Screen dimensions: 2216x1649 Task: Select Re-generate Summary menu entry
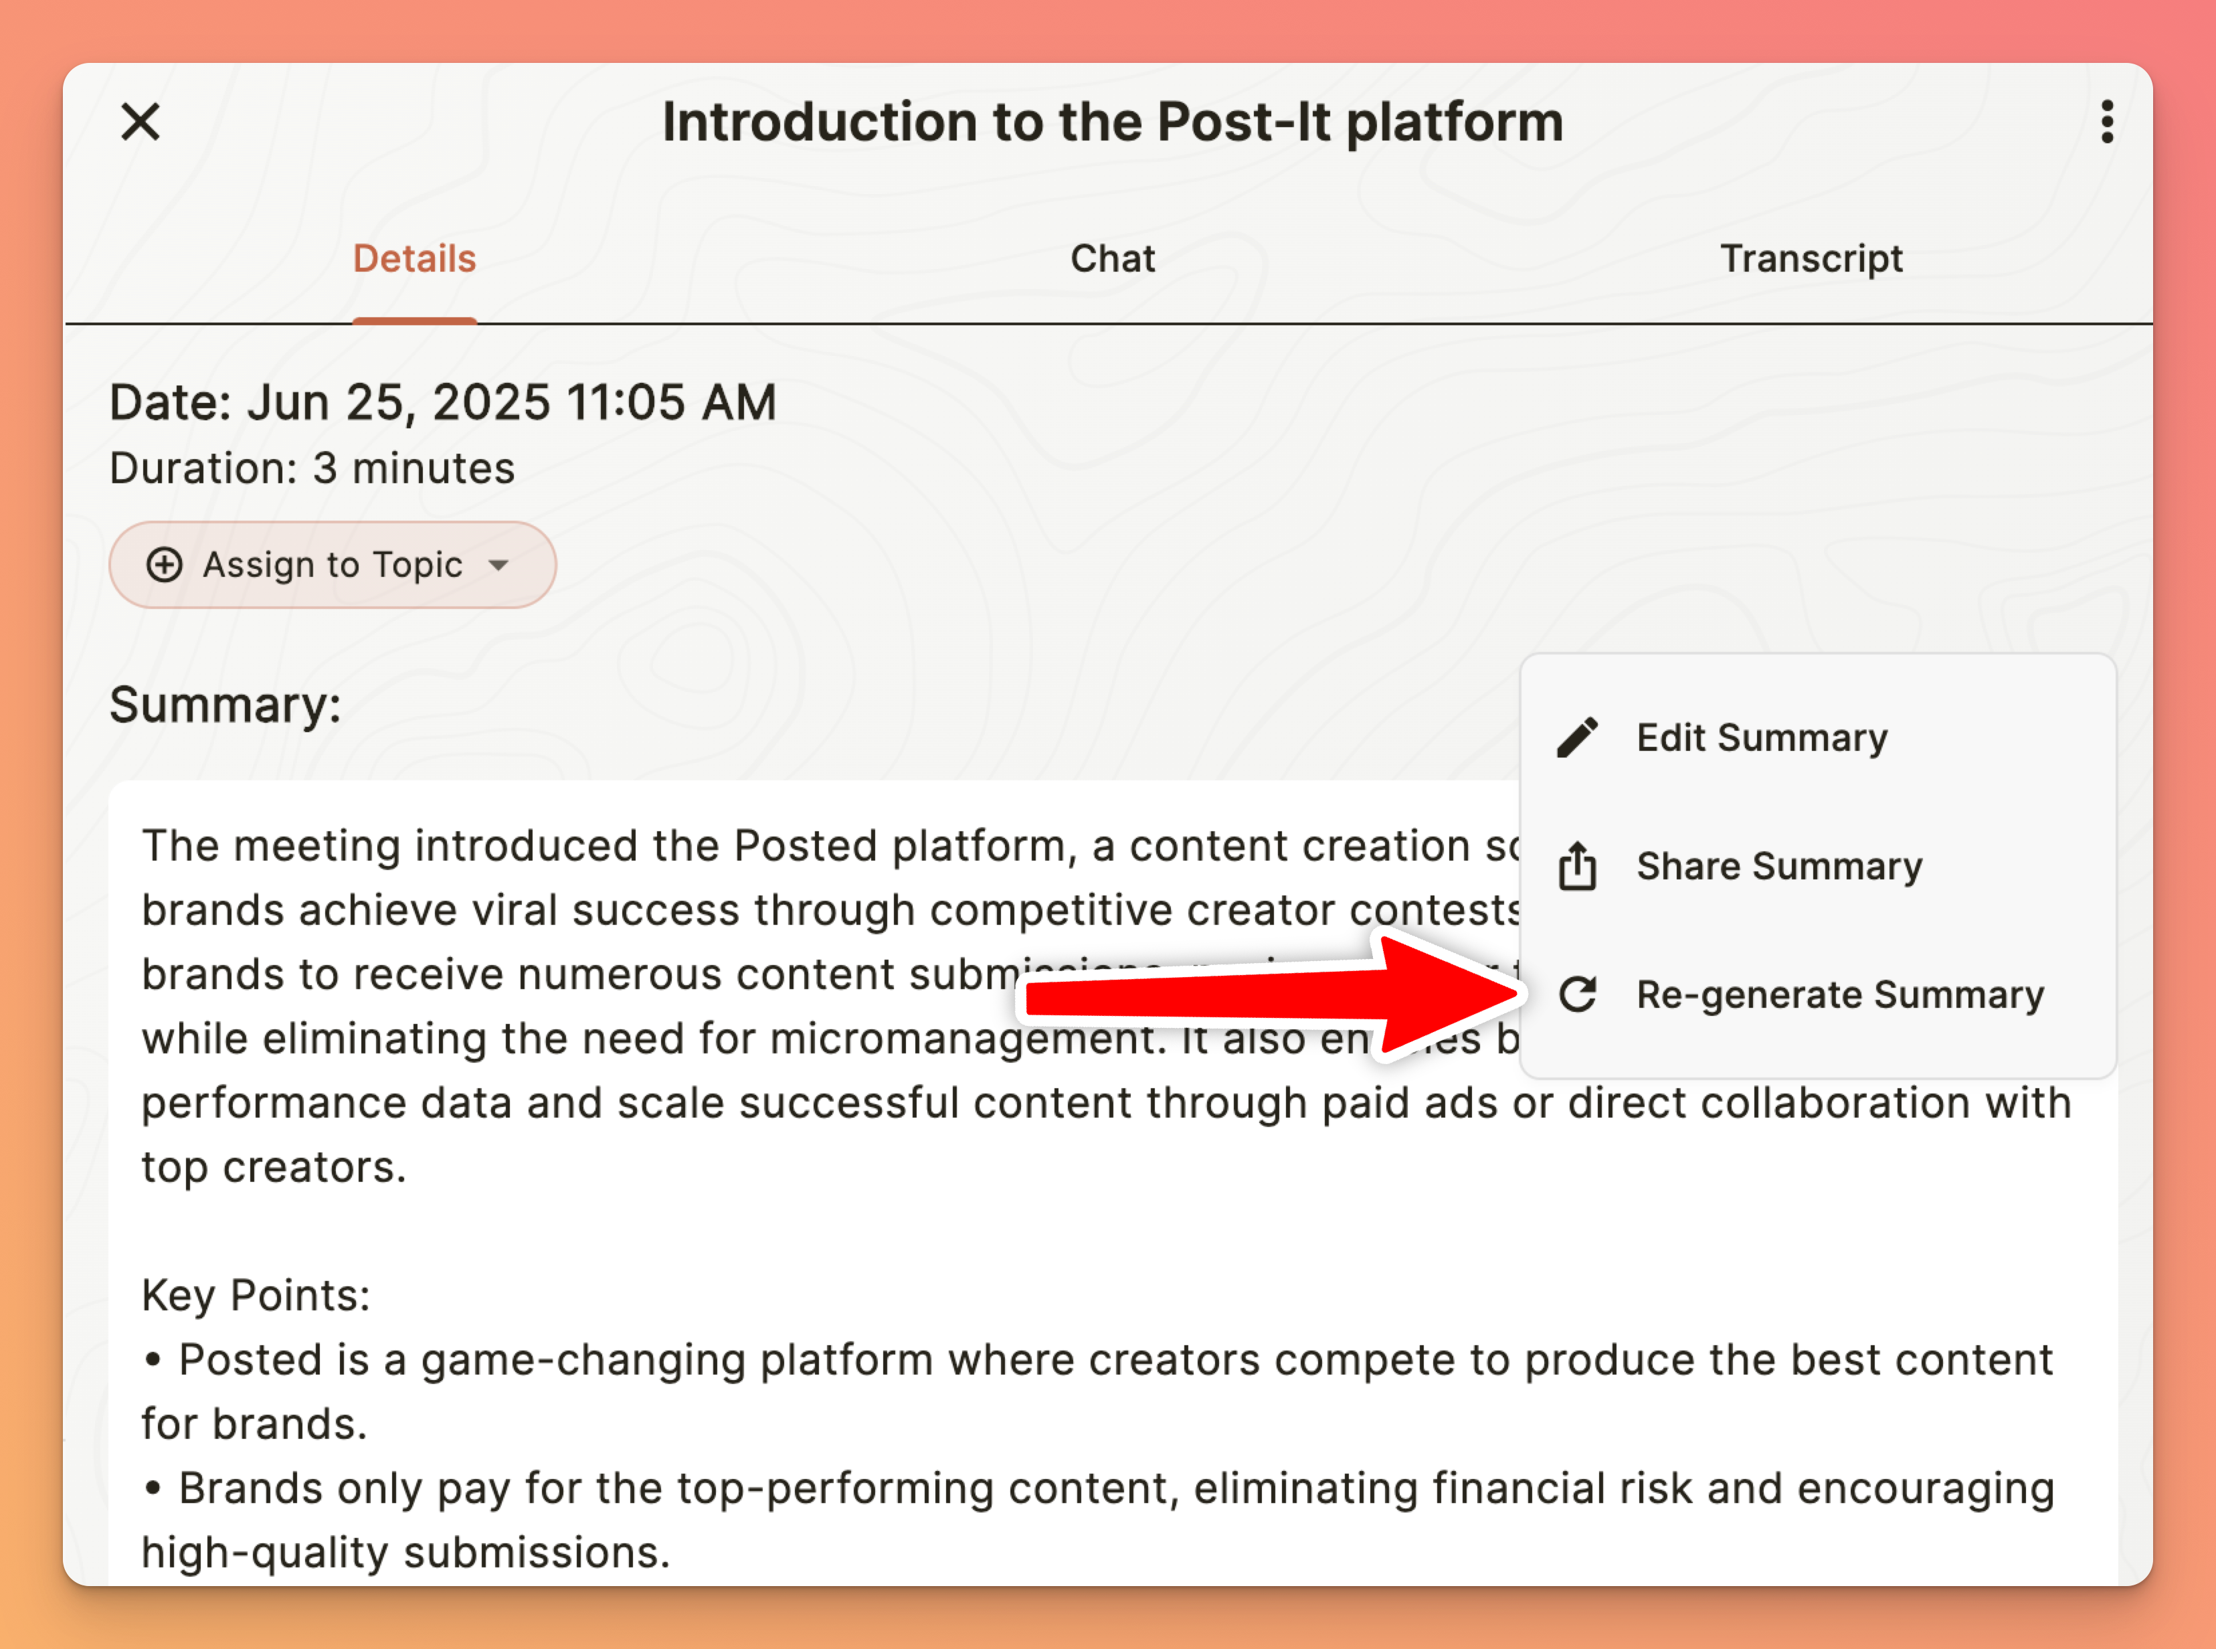[1840, 994]
